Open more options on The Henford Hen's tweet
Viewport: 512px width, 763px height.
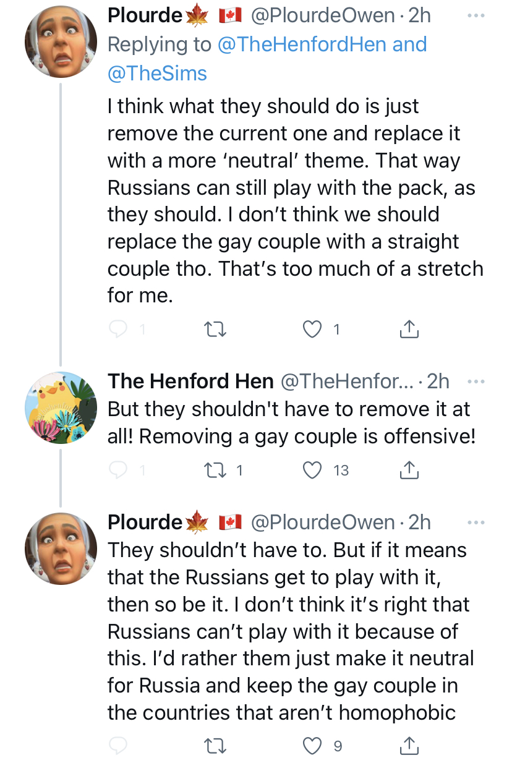[476, 381]
